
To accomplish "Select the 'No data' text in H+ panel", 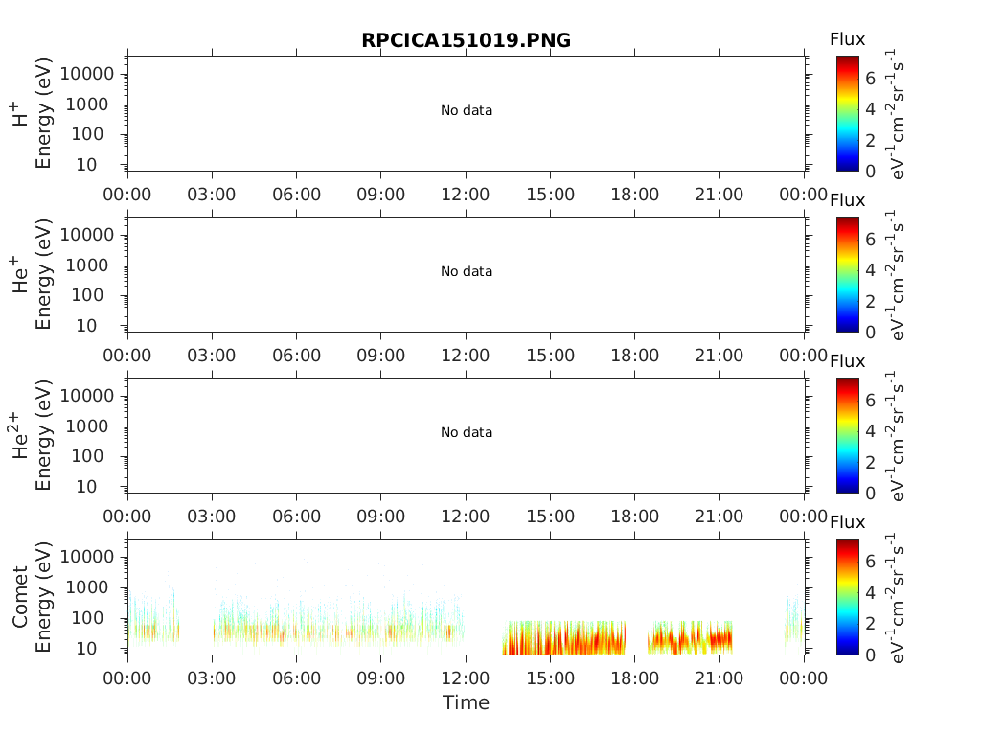I will coord(467,110).
